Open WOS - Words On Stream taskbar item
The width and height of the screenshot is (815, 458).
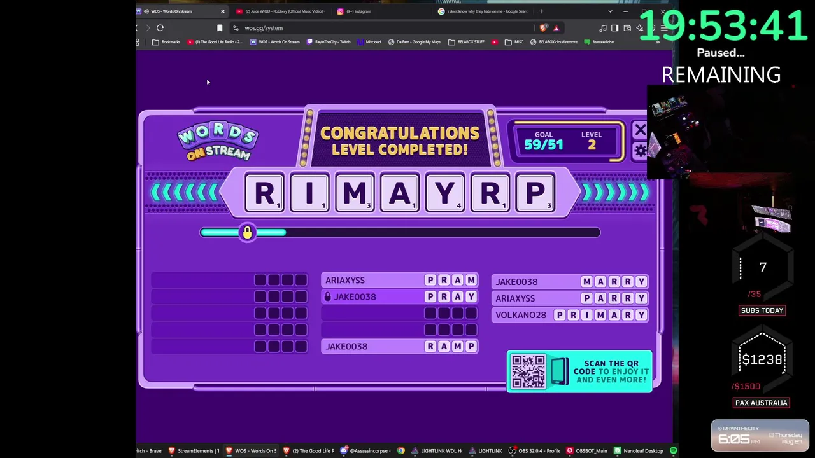click(251, 451)
